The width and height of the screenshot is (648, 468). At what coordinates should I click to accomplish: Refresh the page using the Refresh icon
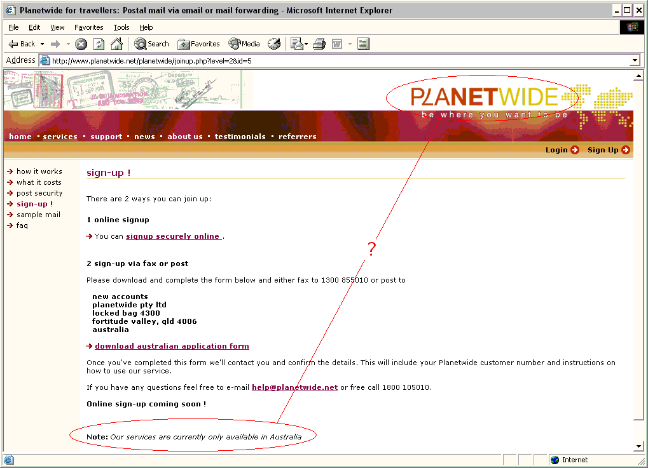pyautogui.click(x=99, y=44)
